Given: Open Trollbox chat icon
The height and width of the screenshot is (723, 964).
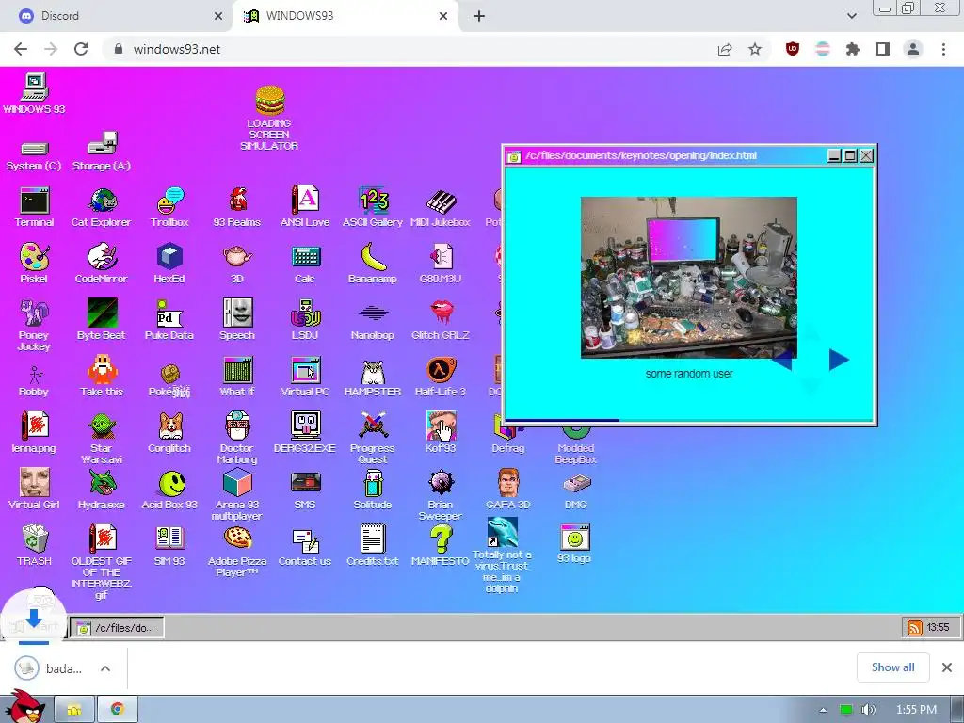Looking at the screenshot, I should tap(169, 200).
